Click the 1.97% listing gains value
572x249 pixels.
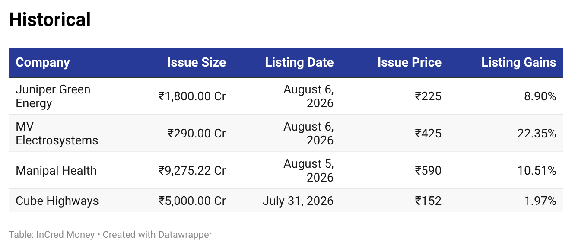tap(540, 201)
